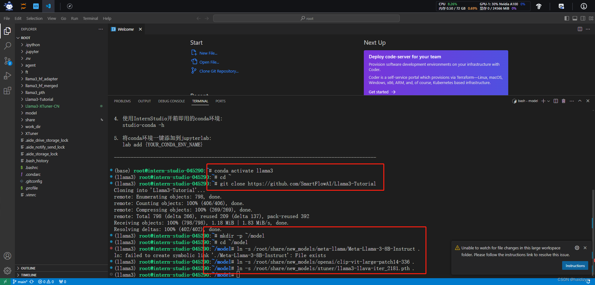The height and width of the screenshot is (285, 595).
Task: Open remote window indicator in status bar
Action: pyautogui.click(x=5, y=282)
